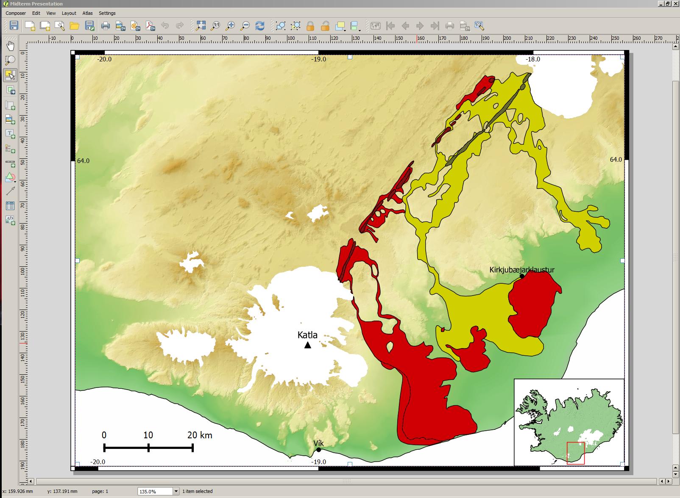This screenshot has width=680, height=498.
Task: Click the Katla label on map
Action: [307, 335]
